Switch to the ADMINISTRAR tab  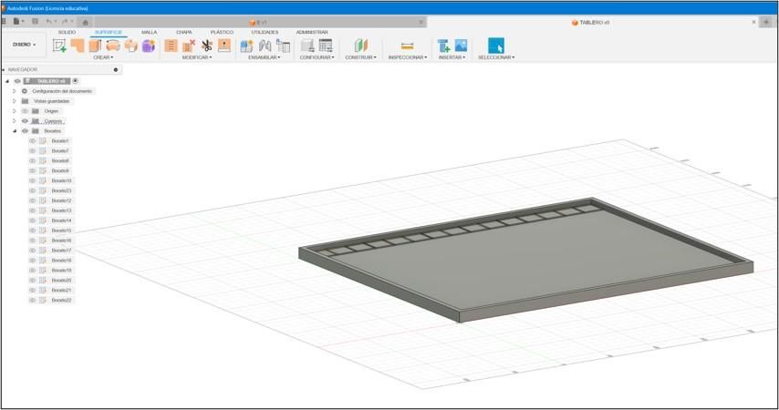tap(312, 32)
